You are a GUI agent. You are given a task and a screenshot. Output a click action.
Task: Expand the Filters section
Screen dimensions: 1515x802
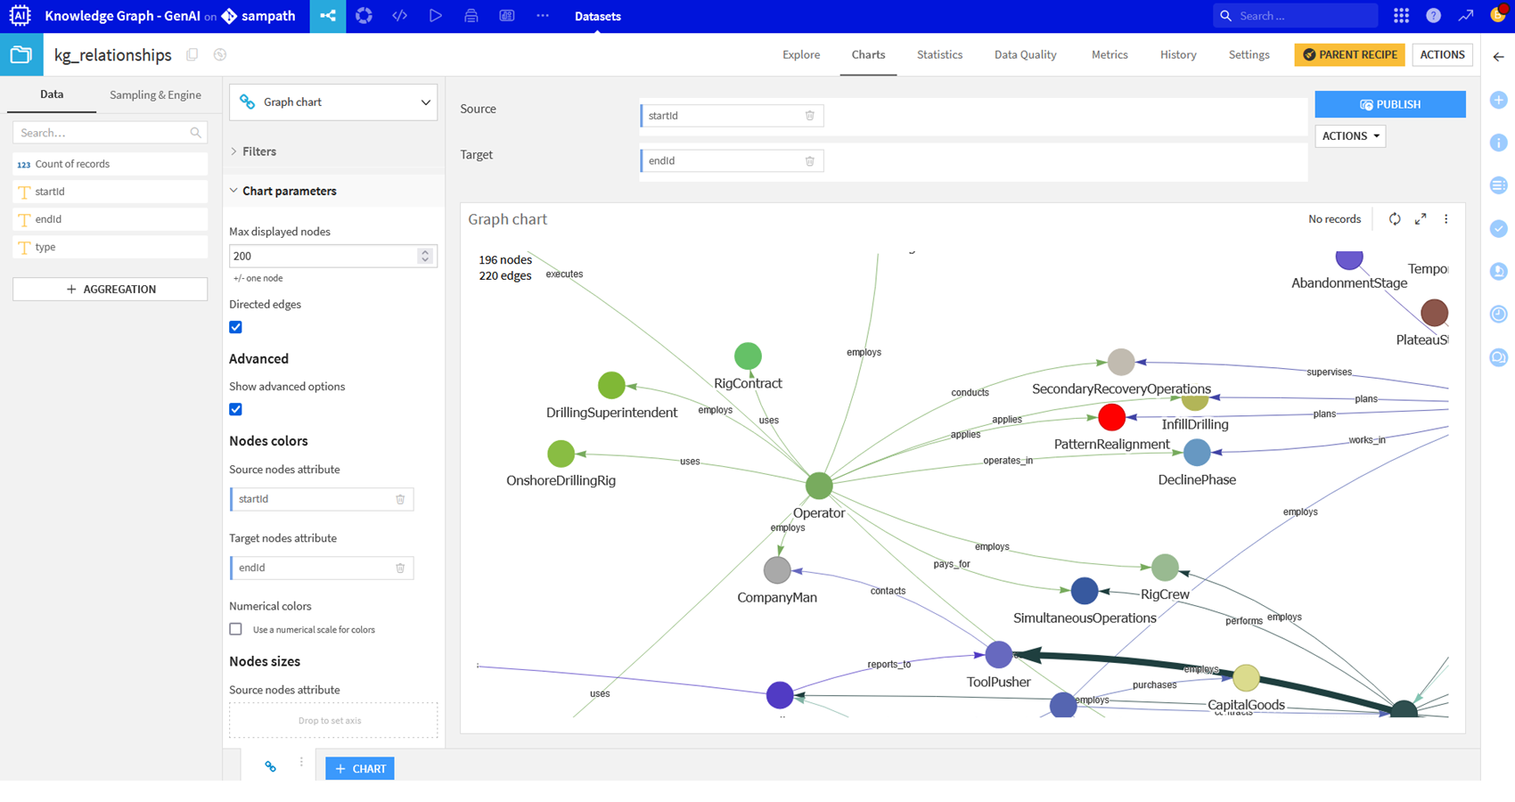258,151
